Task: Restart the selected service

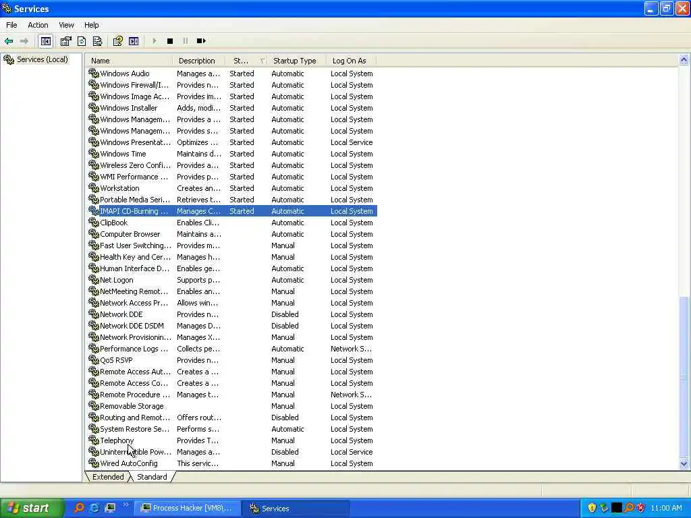Action: coord(201,41)
